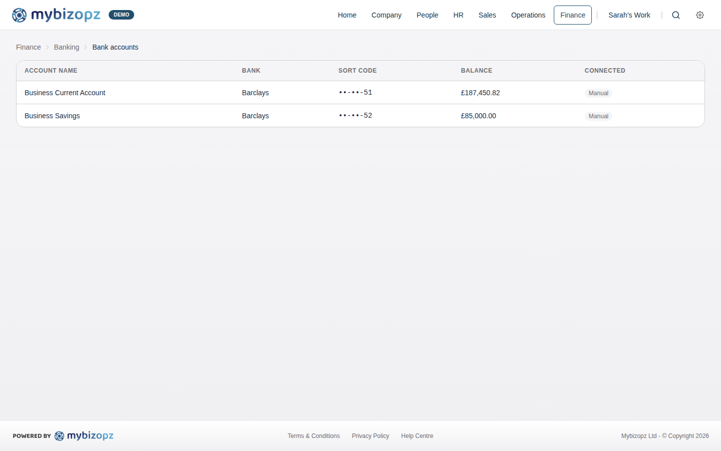Open the Operations navigation item

[528, 15]
